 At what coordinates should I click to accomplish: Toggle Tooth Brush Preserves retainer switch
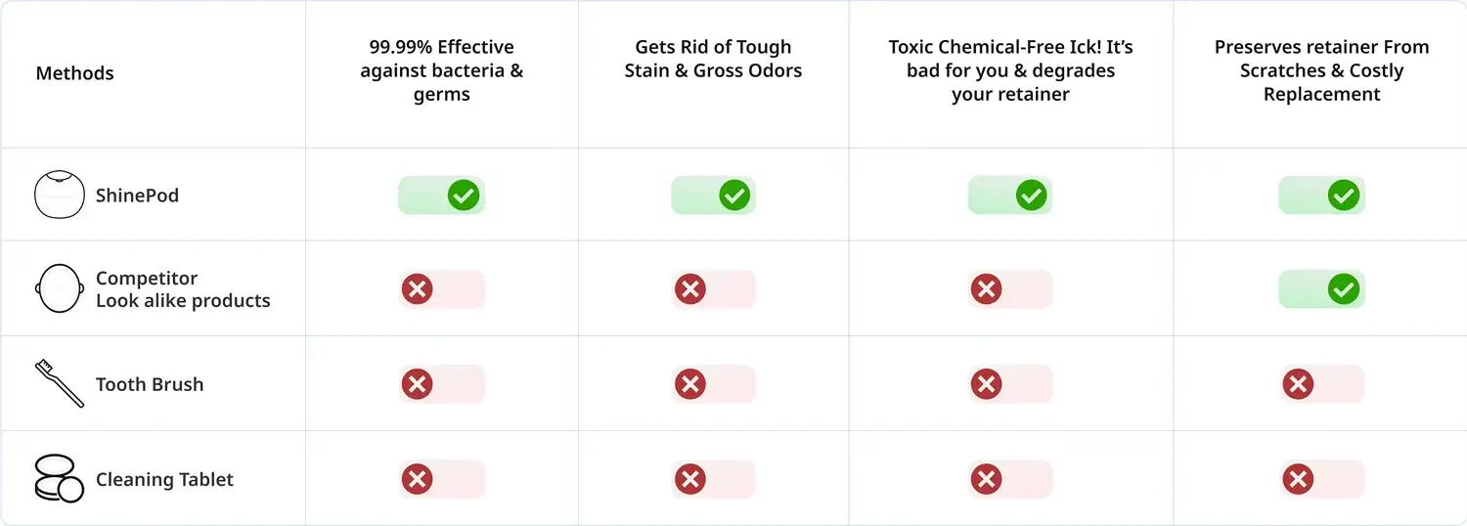1321,384
